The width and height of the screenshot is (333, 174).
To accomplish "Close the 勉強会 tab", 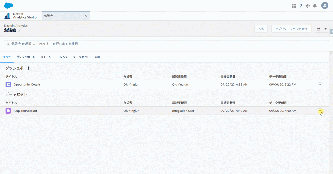I will (86, 16).
